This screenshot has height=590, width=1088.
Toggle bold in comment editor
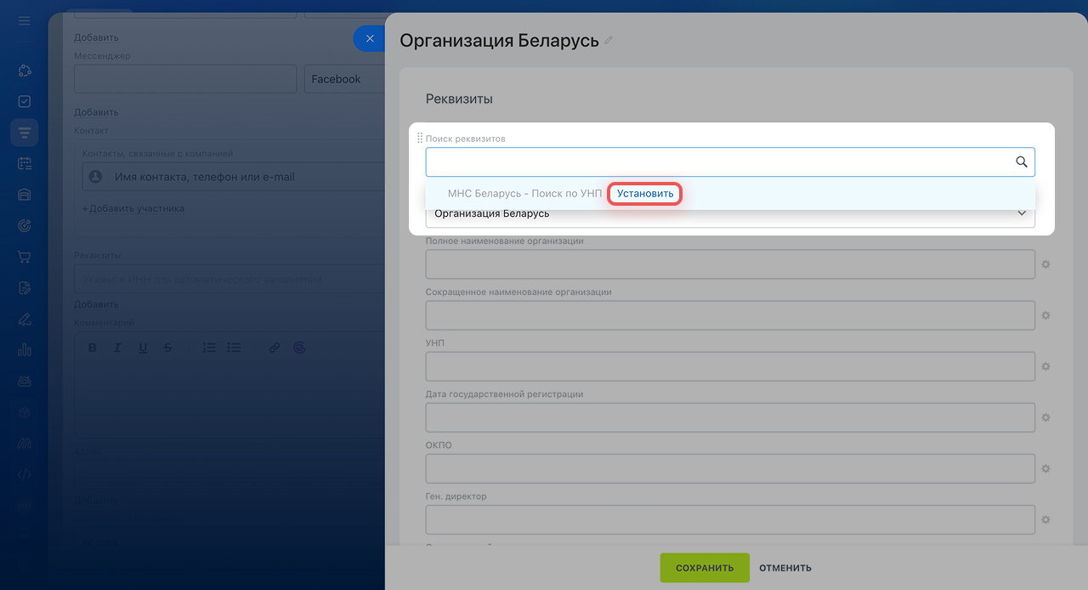coord(93,348)
